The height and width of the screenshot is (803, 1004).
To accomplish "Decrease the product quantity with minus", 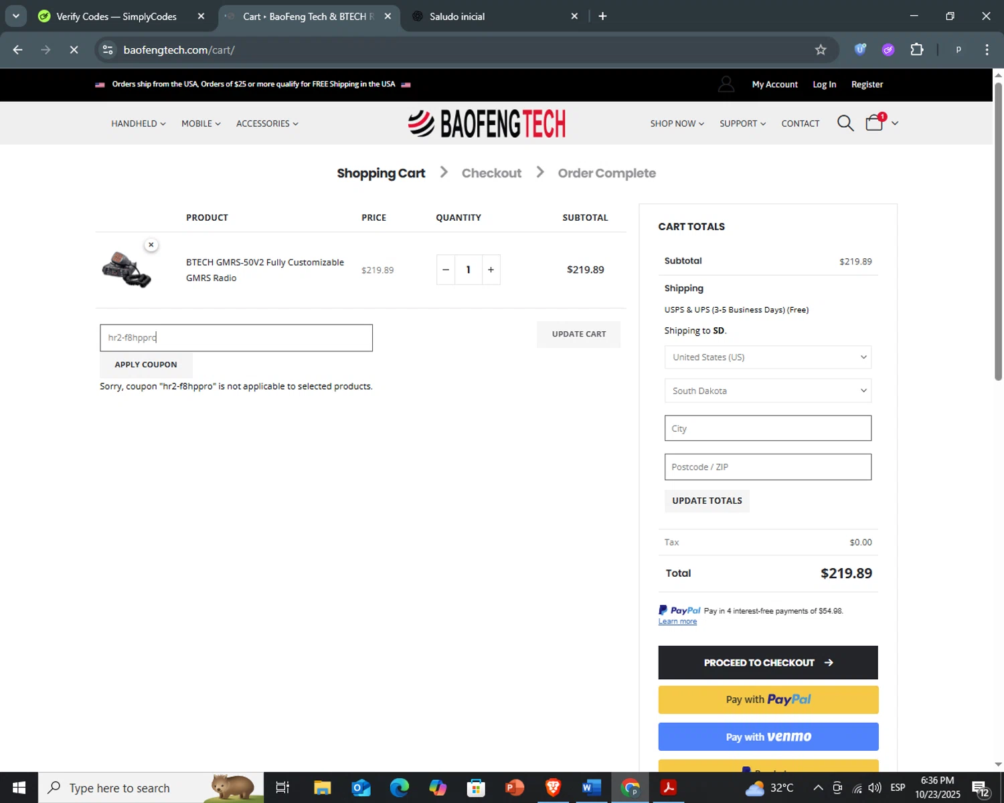I will [x=446, y=270].
